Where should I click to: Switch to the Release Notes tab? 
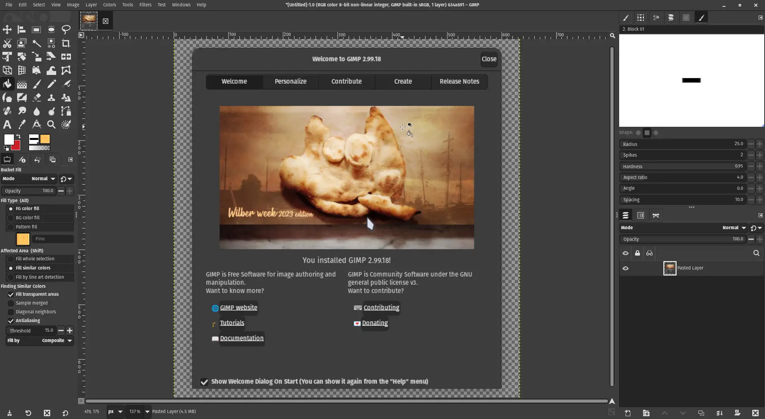[x=459, y=81]
